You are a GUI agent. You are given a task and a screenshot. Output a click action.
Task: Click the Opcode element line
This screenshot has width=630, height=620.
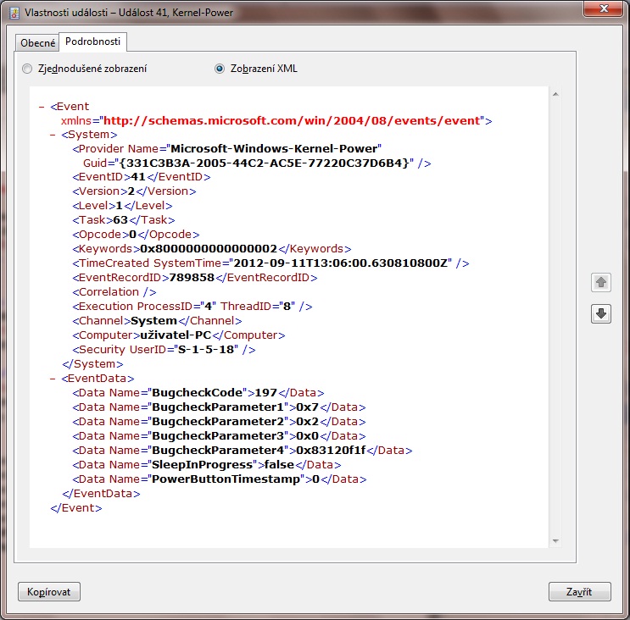pyautogui.click(x=136, y=235)
